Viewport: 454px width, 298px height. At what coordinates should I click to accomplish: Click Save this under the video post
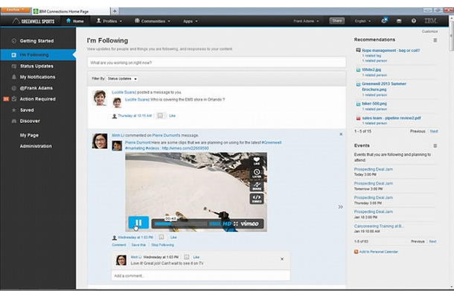pos(138,245)
